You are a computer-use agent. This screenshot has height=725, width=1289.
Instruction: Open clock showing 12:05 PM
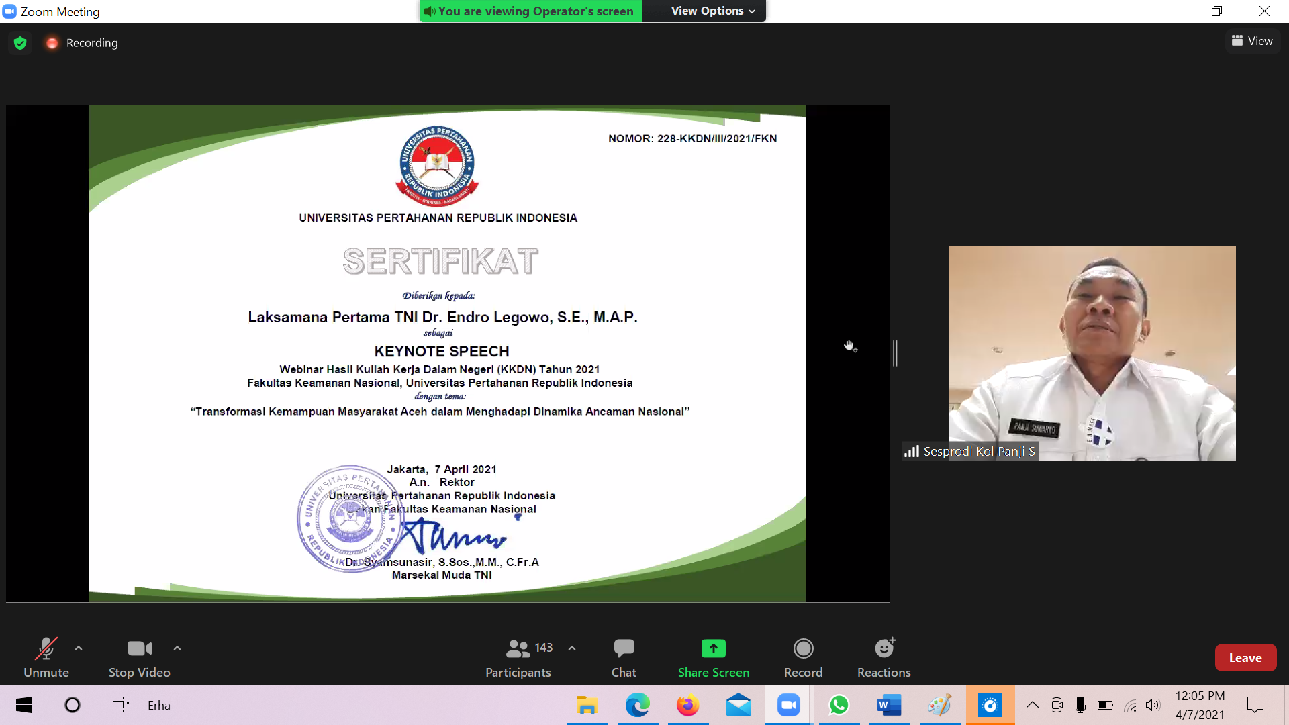coord(1200,705)
